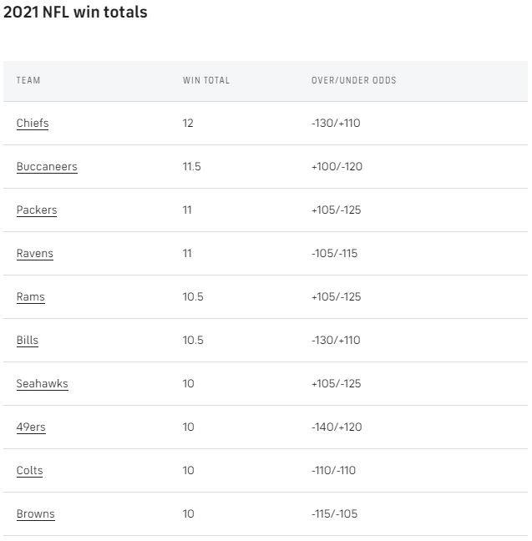
Task: Click the 49ers team link
Action: (x=31, y=427)
